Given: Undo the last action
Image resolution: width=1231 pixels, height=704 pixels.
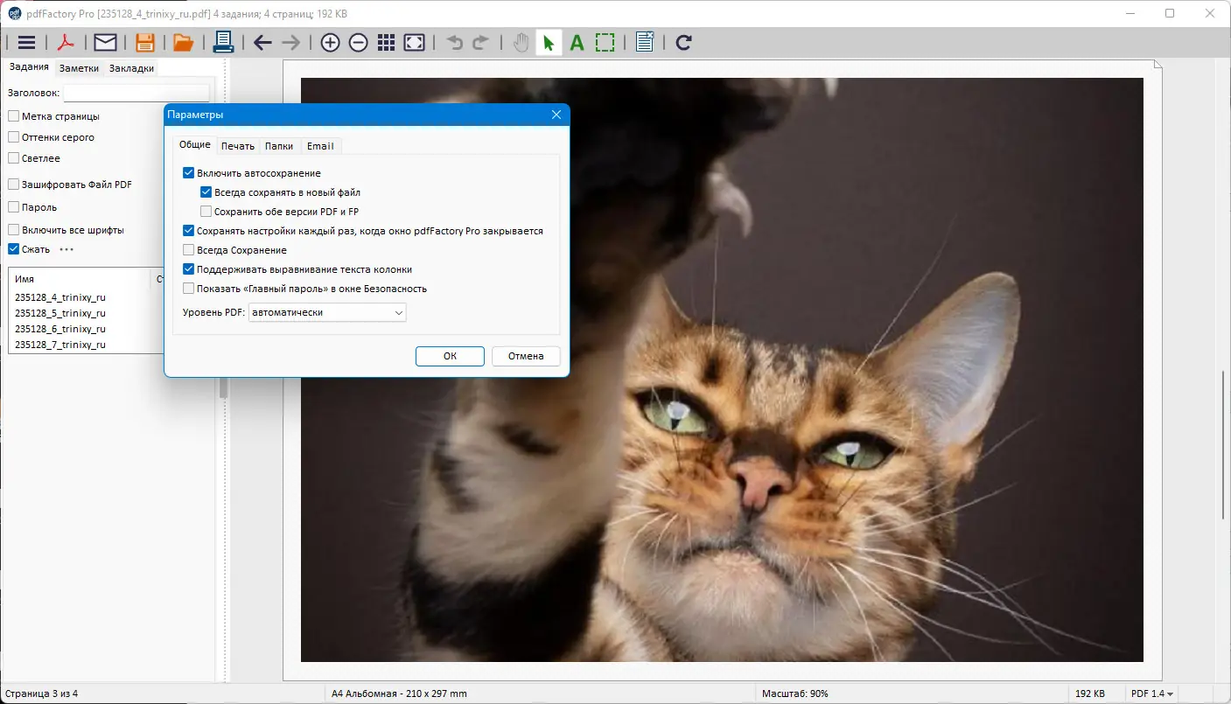Looking at the screenshot, I should [454, 42].
